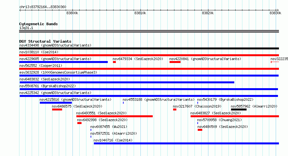Click the red bar under nsv6480509
This screenshot has width=288, height=156.
(x=200, y=130)
